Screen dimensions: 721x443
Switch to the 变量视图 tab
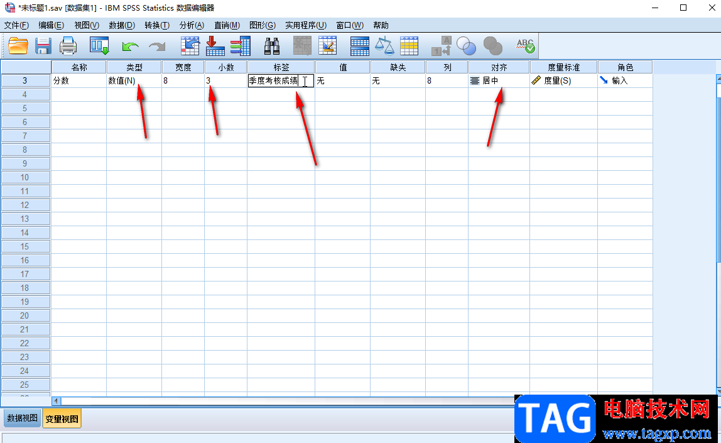62,418
